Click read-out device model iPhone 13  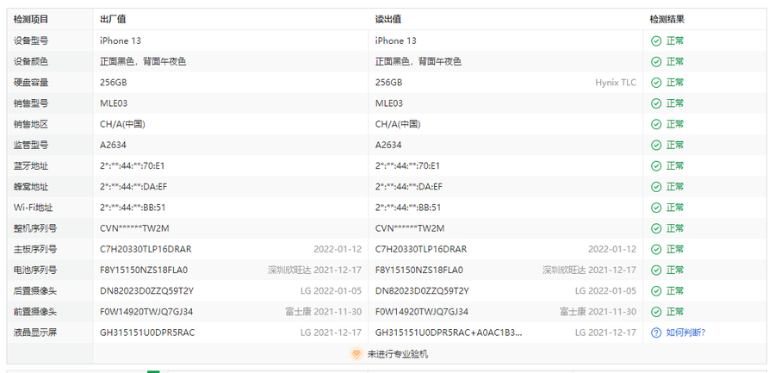point(395,41)
